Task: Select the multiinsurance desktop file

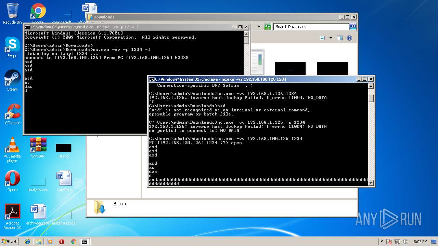Action: click(x=64, y=217)
